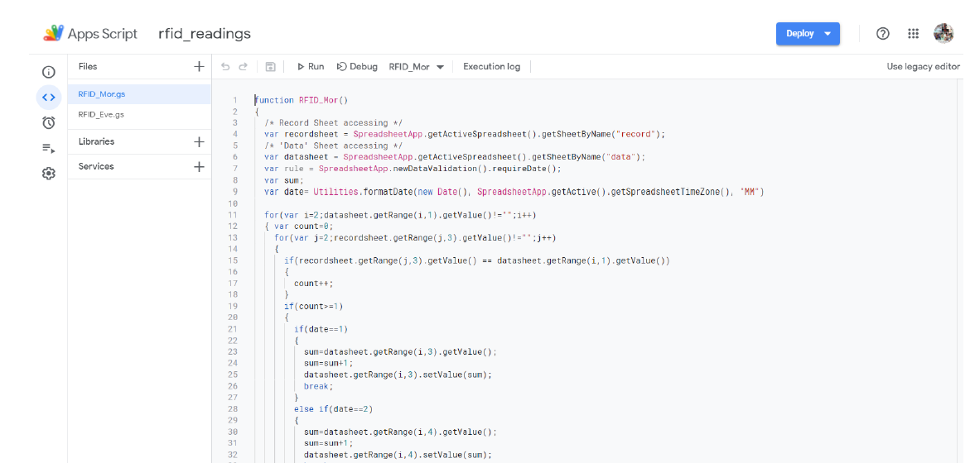Open Project Settings gear icon
This screenshot has height=463, width=970.
point(48,174)
